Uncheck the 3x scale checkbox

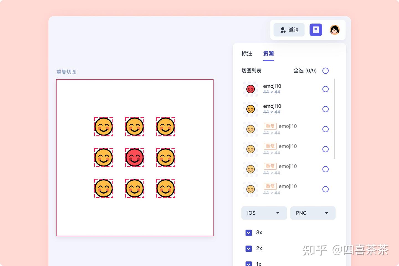click(249, 233)
